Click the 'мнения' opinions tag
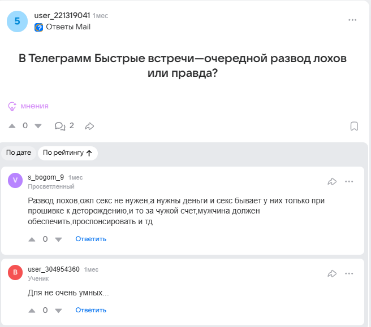This screenshot has width=371, height=327. [x=28, y=106]
